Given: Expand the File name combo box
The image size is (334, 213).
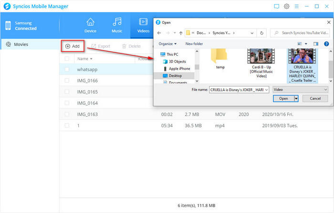Looking at the screenshot, I should pos(266,89).
